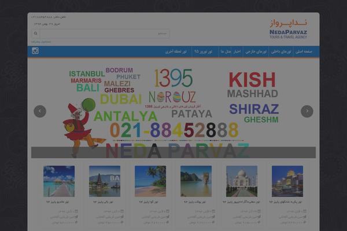Screen dimensions: 347x231
Task: Open the تور لحظه آخری last-minute tours item
Action: (x=176, y=51)
